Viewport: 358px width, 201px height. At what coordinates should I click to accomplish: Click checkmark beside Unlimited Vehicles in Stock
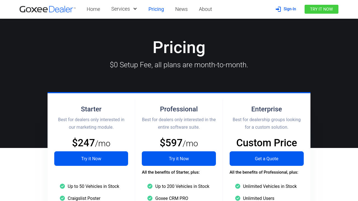click(238, 186)
